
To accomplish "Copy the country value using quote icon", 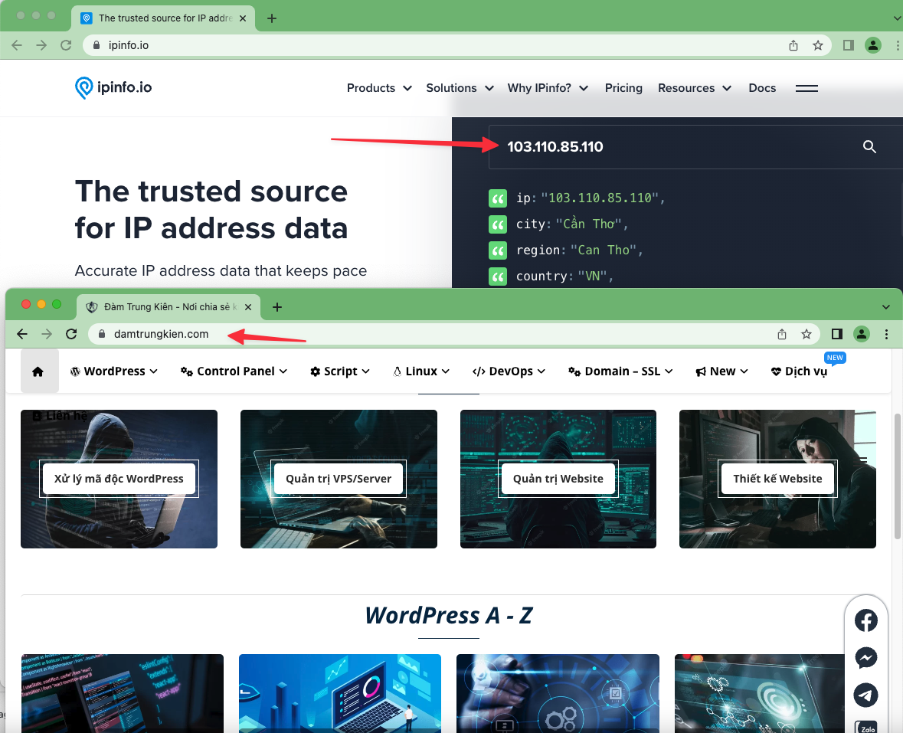I will pyautogui.click(x=498, y=277).
